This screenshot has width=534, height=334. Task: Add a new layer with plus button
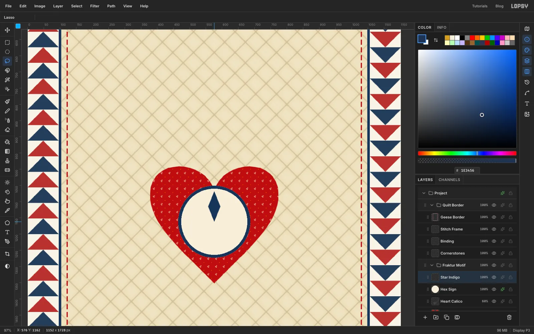coord(425,317)
